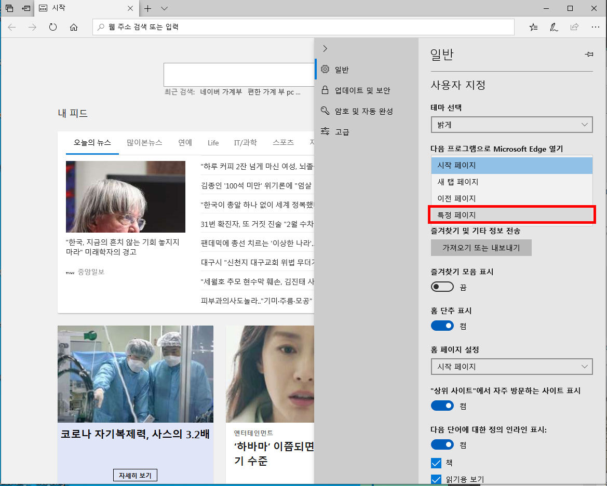Open '하바마' 이쯤되면 entertainment headline

[x=274, y=454]
